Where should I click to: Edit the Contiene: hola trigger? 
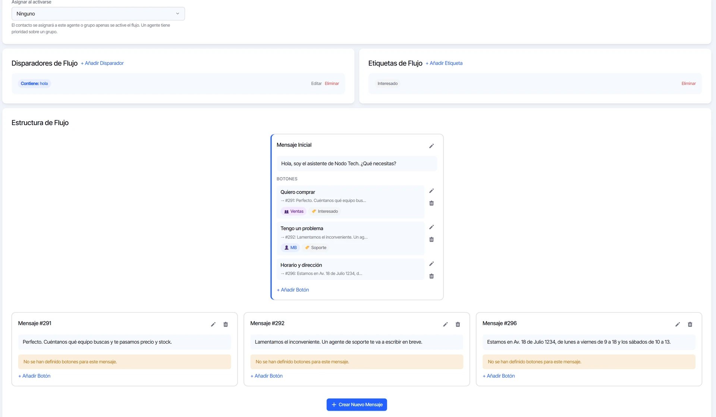pyautogui.click(x=316, y=83)
